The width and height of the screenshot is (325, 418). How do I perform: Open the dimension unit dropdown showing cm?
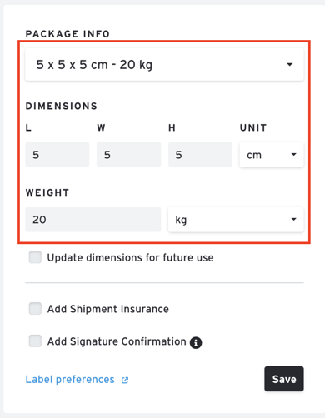272,155
